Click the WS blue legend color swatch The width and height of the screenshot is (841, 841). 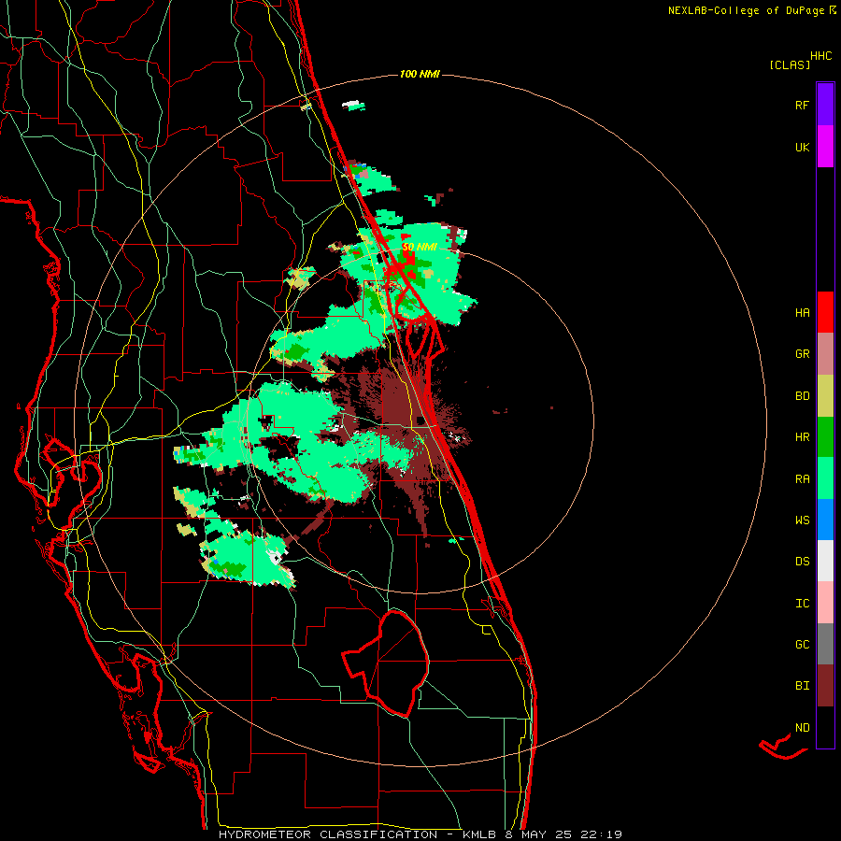[825, 520]
